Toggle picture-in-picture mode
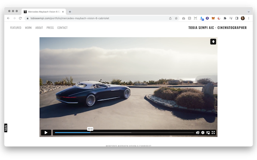Image resolution: width=257 pixels, height=160 pixels. click(208, 132)
